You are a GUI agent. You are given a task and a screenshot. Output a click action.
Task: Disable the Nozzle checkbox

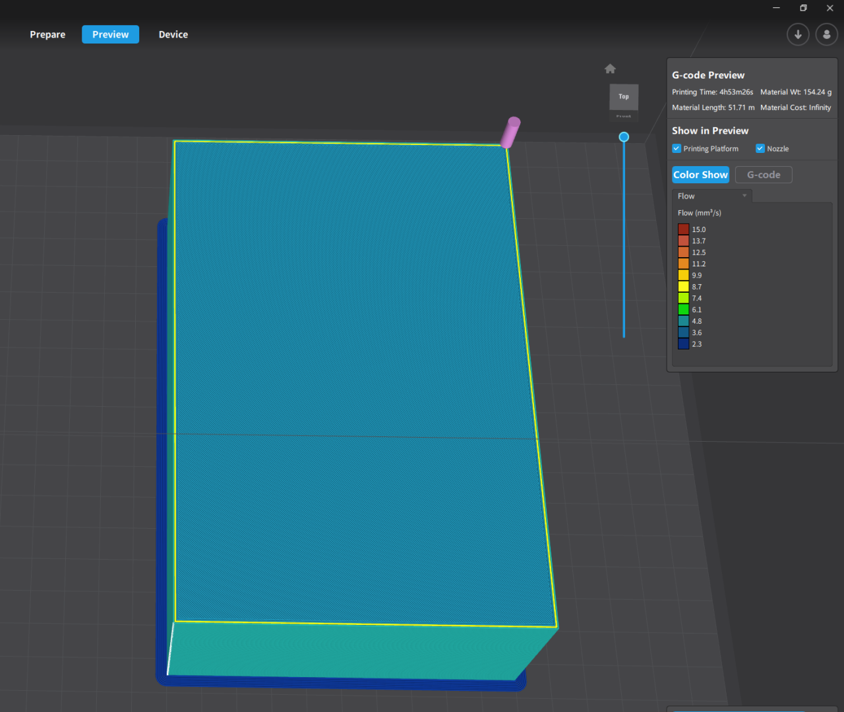pos(760,148)
